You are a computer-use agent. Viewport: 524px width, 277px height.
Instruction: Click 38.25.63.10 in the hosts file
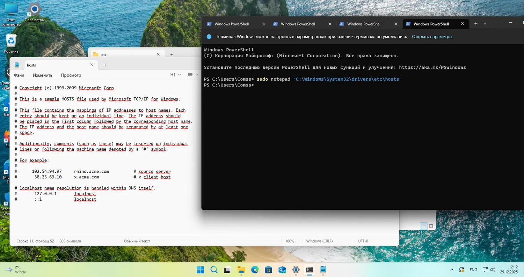48,177
